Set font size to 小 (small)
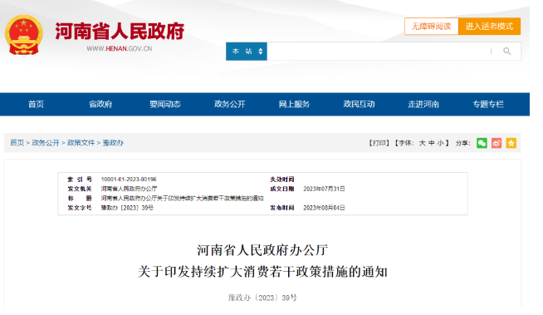This screenshot has width=543, height=315. point(441,143)
